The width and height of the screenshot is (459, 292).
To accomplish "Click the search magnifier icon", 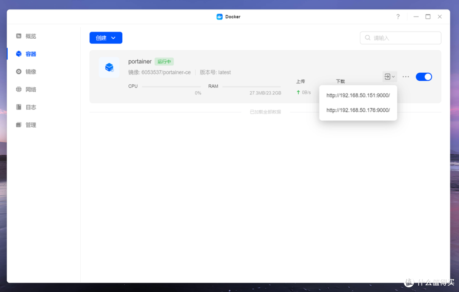I will 368,38.
